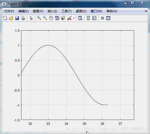Image resolution: width=150 pixels, height=134 pixels.
Task: Insert Colorbar using toolbar icon
Action: pyautogui.click(x=88, y=18)
